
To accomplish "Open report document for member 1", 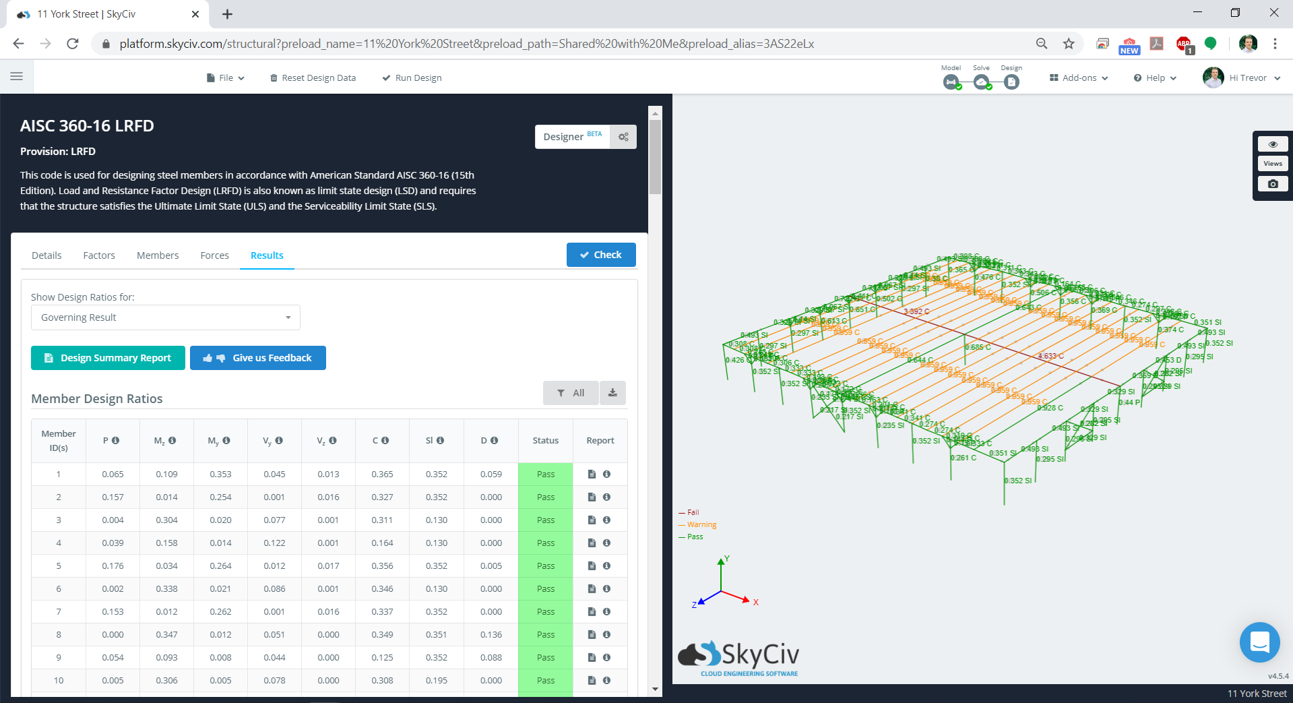I will tap(592, 474).
